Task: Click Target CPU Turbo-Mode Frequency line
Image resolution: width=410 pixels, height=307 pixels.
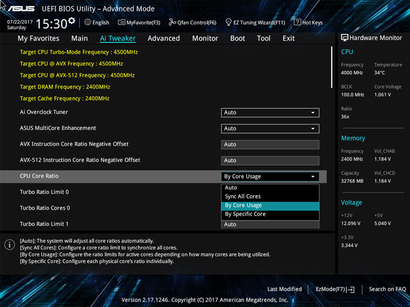Action: (x=79, y=52)
